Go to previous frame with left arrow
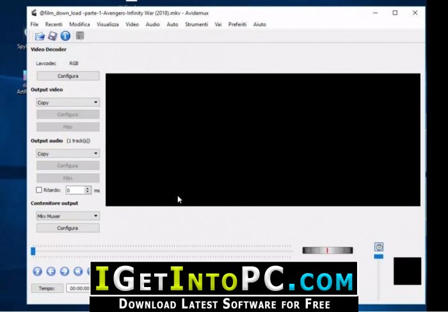 point(51,271)
